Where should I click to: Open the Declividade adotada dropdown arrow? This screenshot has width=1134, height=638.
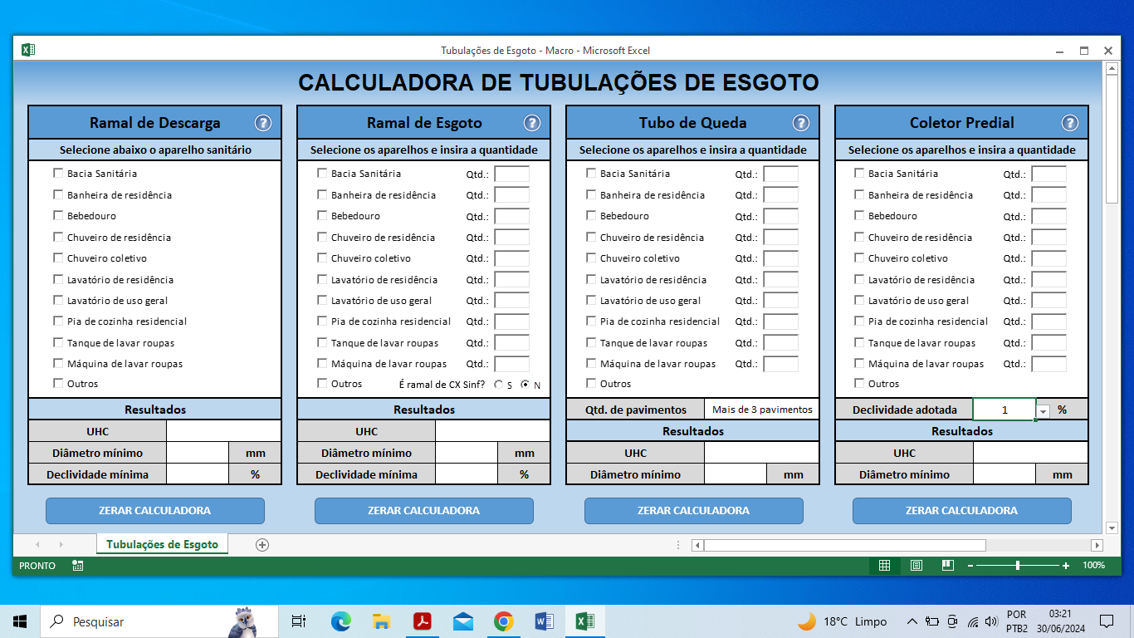(x=1043, y=410)
